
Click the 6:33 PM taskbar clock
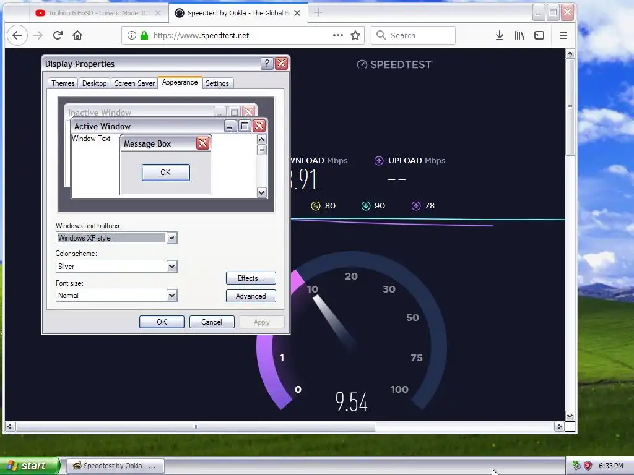(x=610, y=466)
